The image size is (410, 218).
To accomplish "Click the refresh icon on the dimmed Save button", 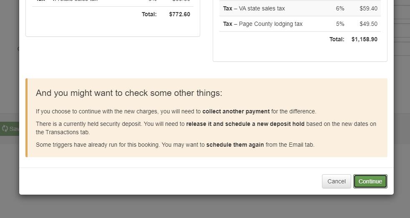I will click(5, 129).
